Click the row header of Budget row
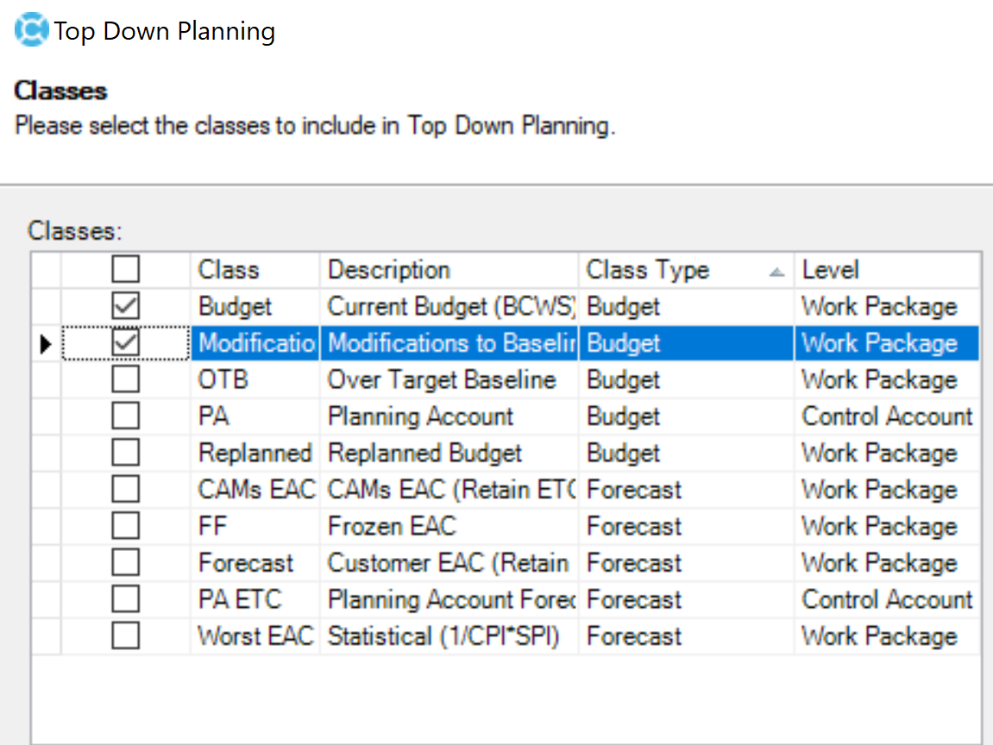 (x=47, y=306)
